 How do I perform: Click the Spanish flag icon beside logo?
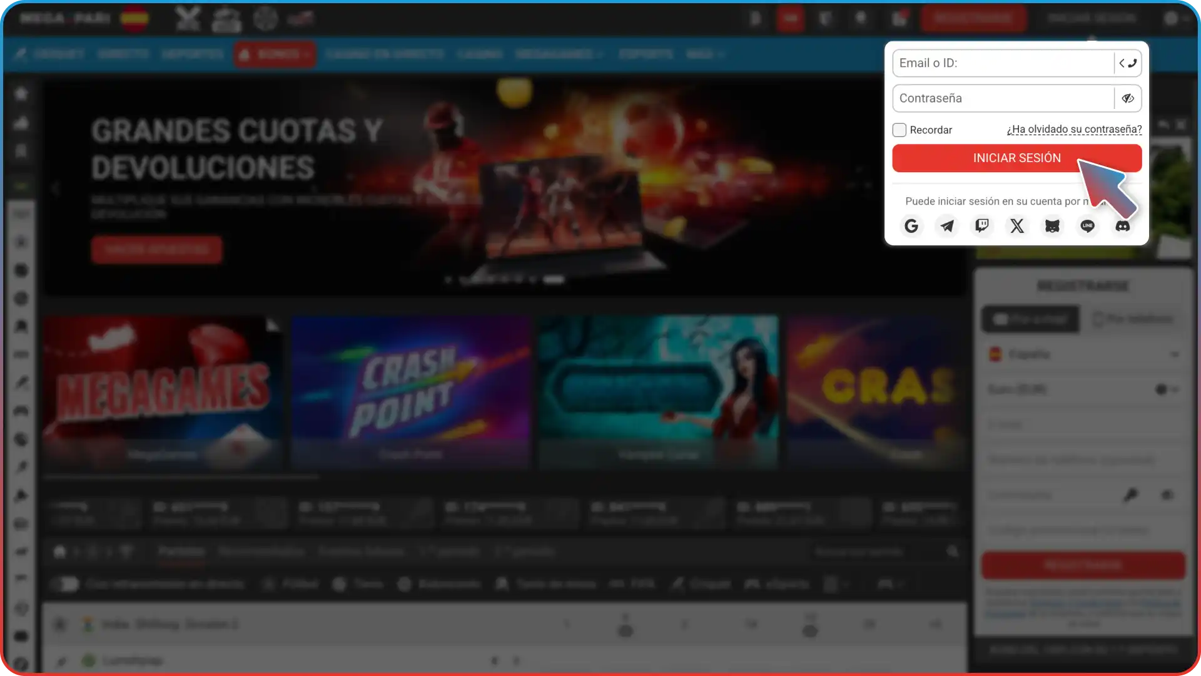[134, 18]
